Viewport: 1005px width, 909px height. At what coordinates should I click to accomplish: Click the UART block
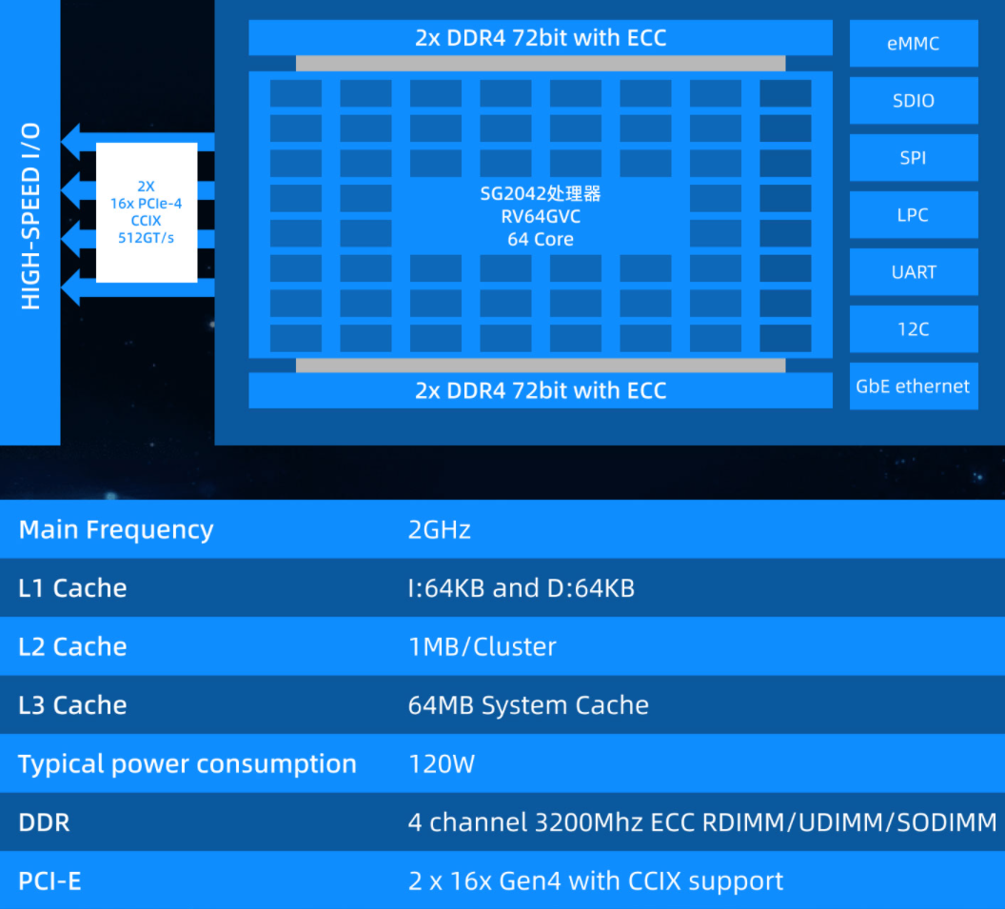pyautogui.click(x=914, y=272)
